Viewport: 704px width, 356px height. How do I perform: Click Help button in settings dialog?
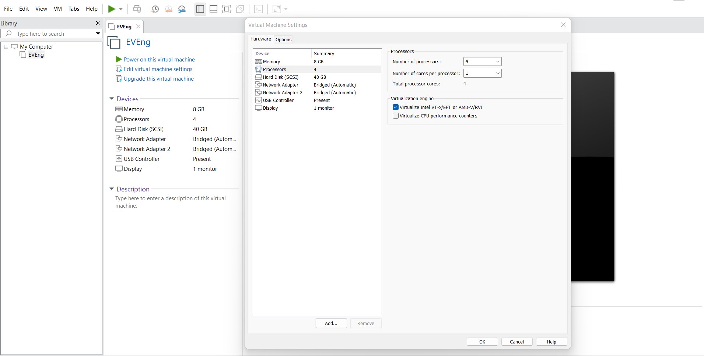(551, 342)
